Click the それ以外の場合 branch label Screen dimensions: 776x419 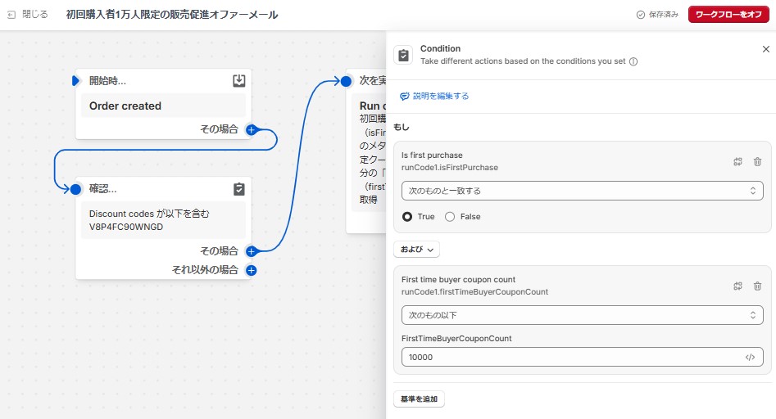(205, 270)
